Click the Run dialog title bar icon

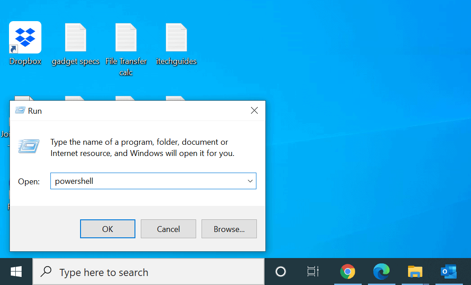pyautogui.click(x=19, y=110)
